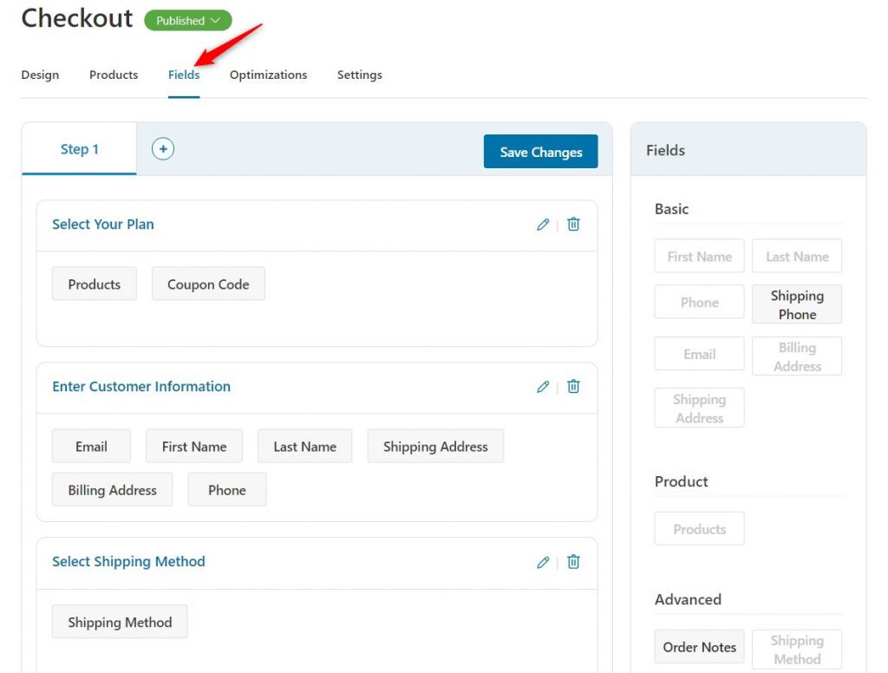Edit the Select Shipping Method section

pos(543,562)
